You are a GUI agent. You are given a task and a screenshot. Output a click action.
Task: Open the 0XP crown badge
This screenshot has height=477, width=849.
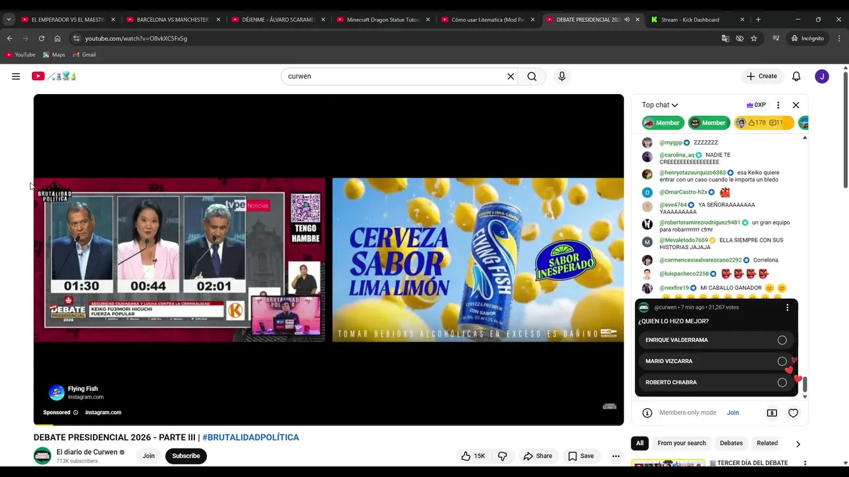[756, 105]
